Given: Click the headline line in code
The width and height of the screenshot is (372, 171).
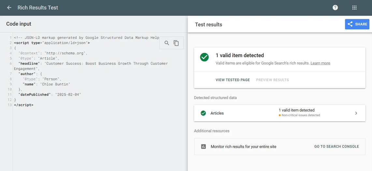Looking at the screenshot, I should [91, 66].
